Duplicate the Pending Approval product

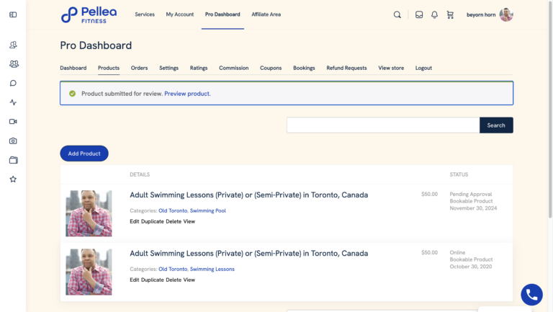tap(153, 221)
